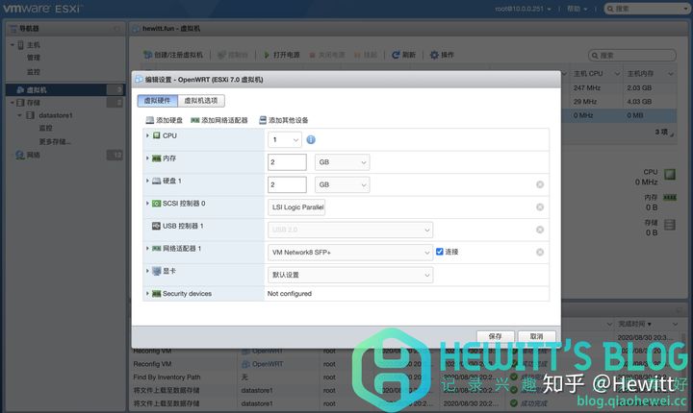Image resolution: width=693 pixels, height=413 pixels.
Task: Remove 网络适配器 1 with delete icon
Action: click(x=540, y=252)
